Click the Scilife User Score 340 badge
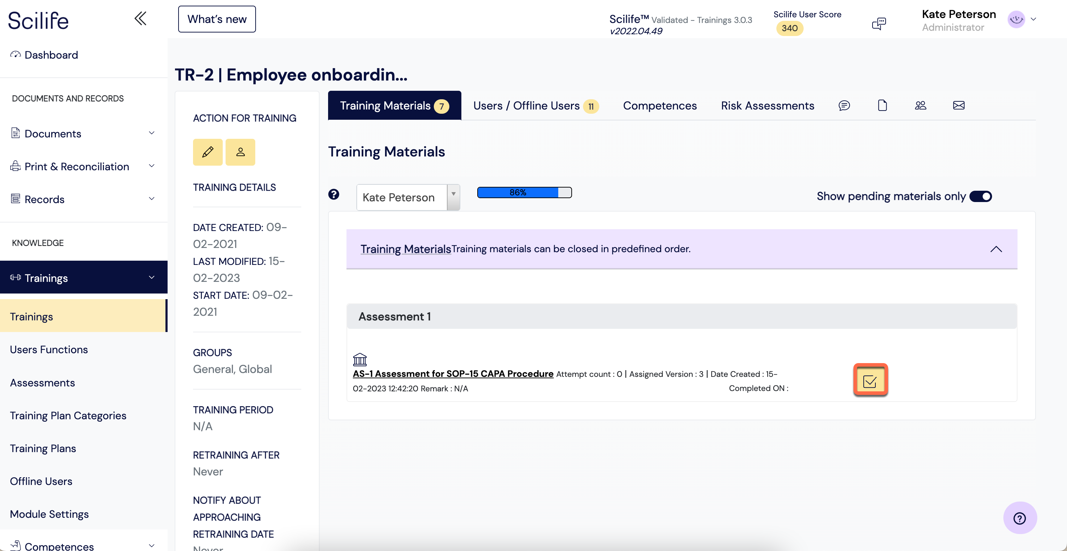Viewport: 1067px width, 551px height. click(x=789, y=28)
